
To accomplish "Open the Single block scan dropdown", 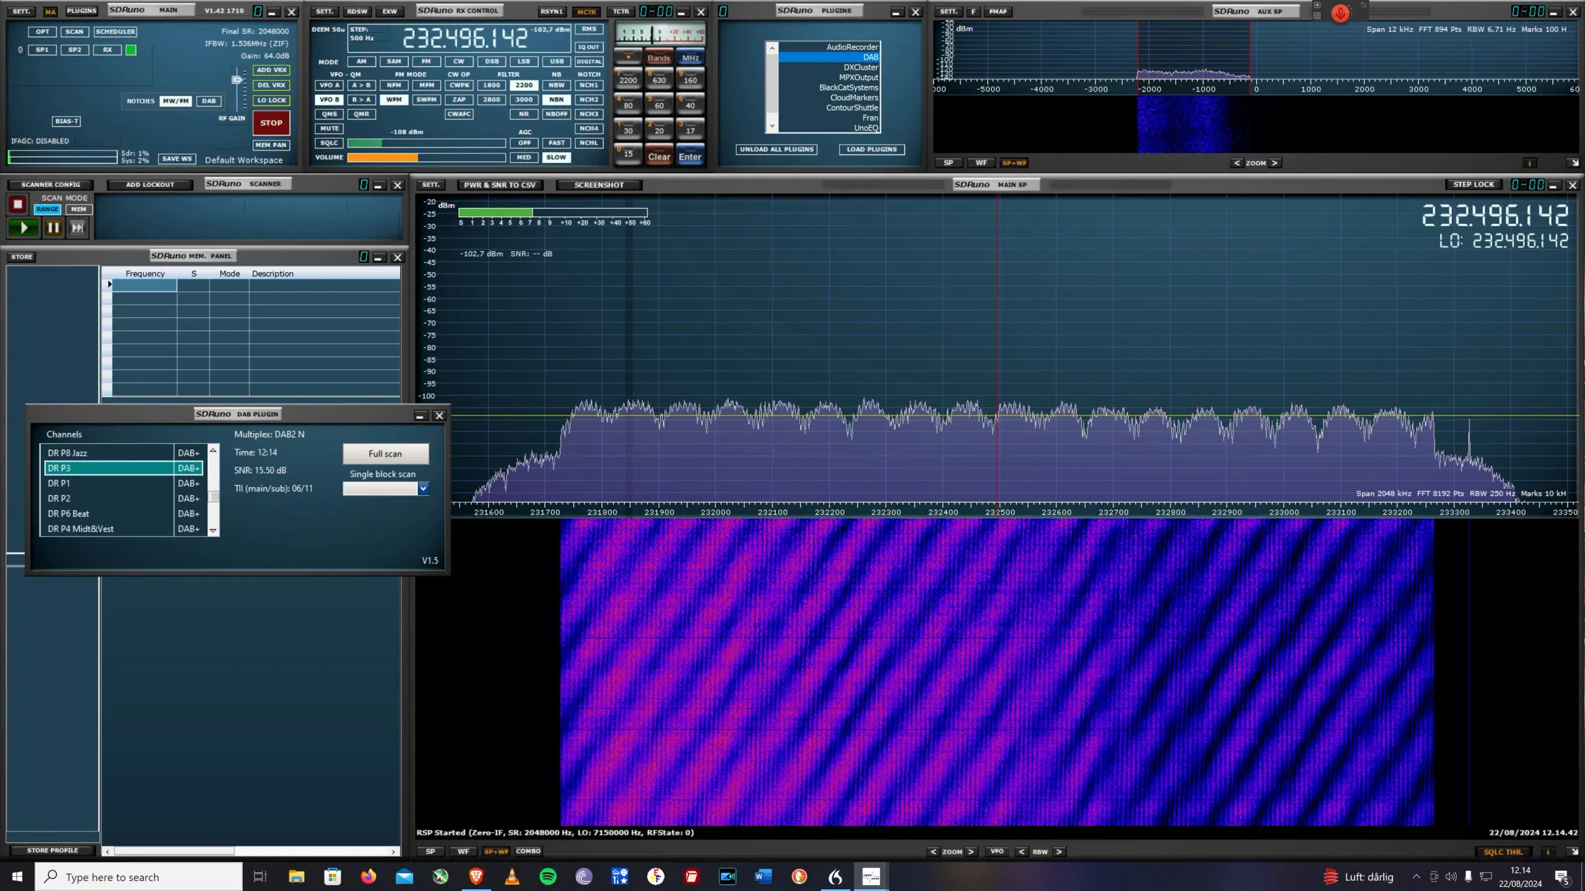I will click(x=423, y=489).
